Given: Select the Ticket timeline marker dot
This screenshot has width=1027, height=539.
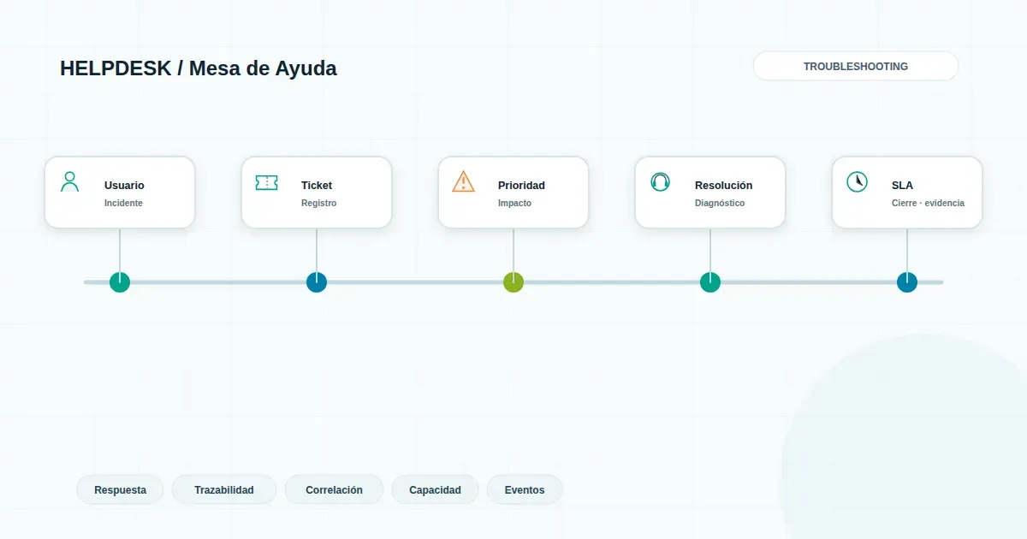Looking at the screenshot, I should point(317,282).
